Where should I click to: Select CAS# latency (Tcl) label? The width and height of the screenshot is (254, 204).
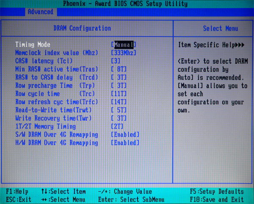[x=44, y=61]
